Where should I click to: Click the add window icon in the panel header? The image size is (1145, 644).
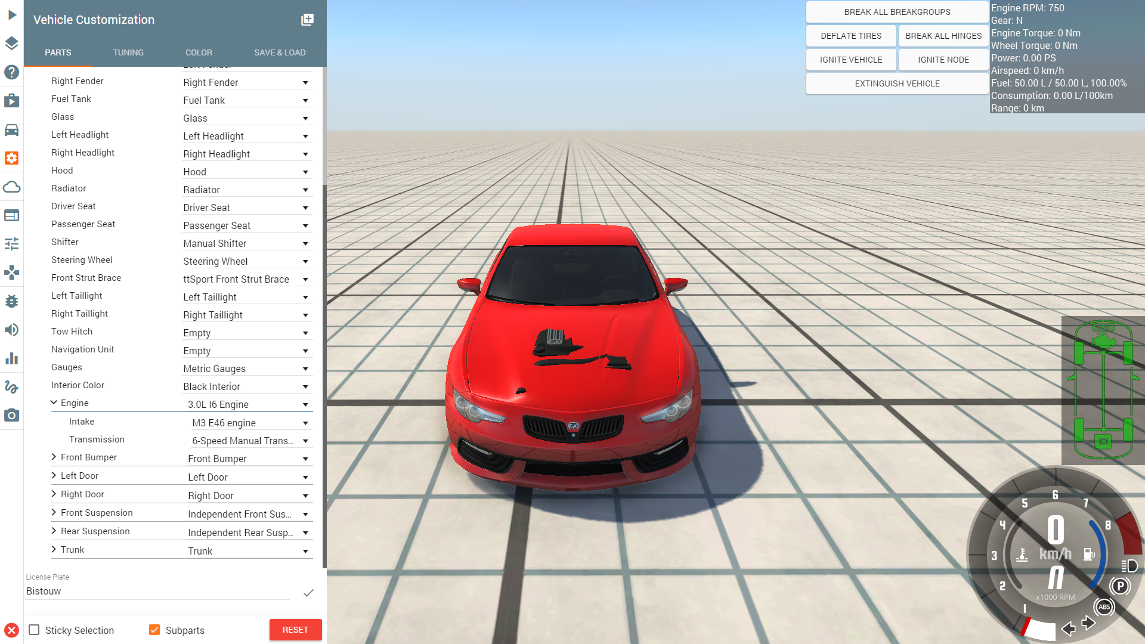(307, 20)
